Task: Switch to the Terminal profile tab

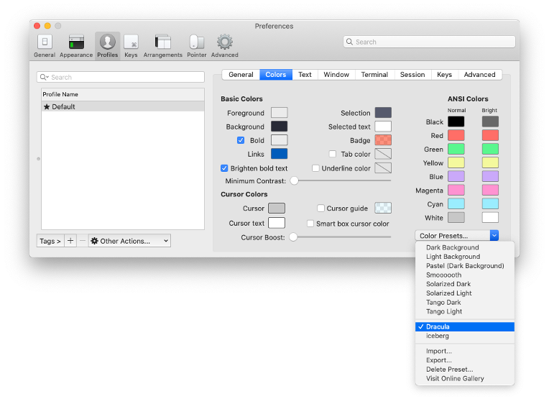Action: (374, 74)
